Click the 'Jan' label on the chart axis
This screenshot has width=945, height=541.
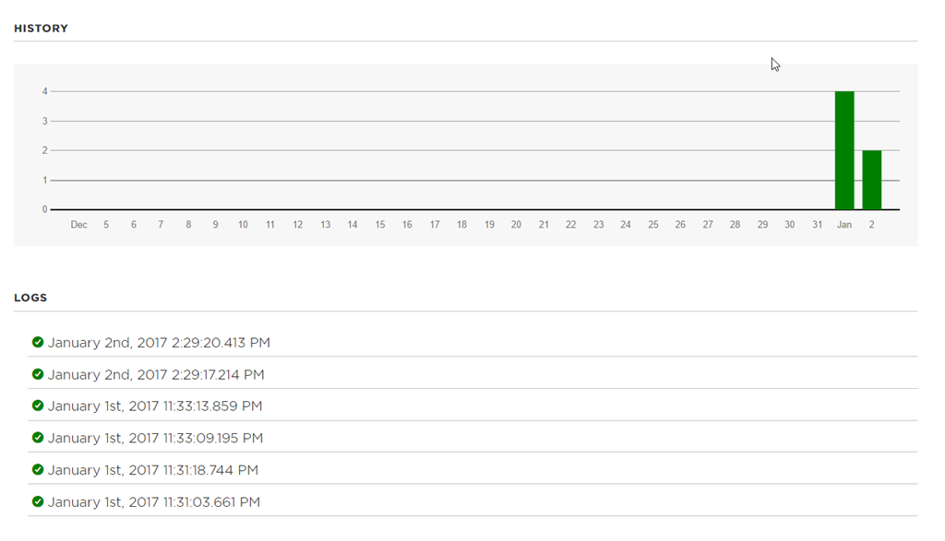click(x=843, y=225)
